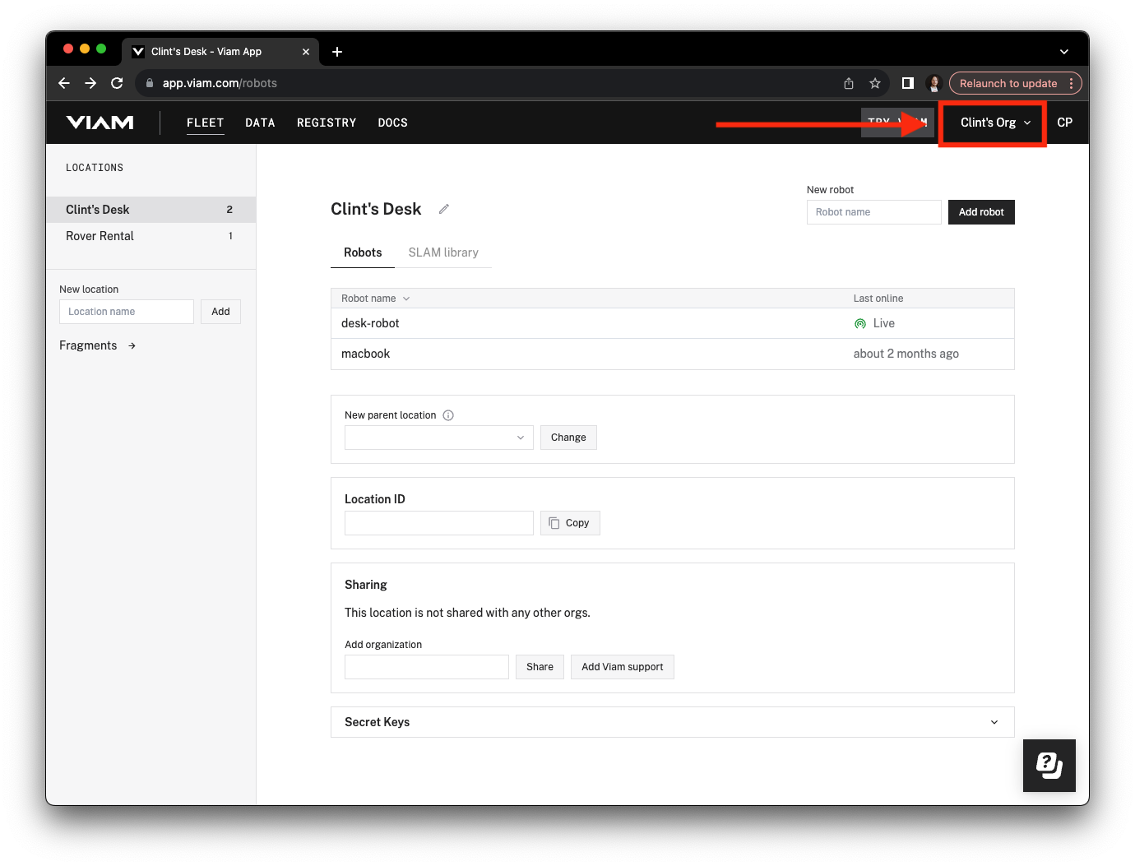The image size is (1135, 866).
Task: Click the pencil icon to rename Clint's Desk
Action: pos(443,209)
